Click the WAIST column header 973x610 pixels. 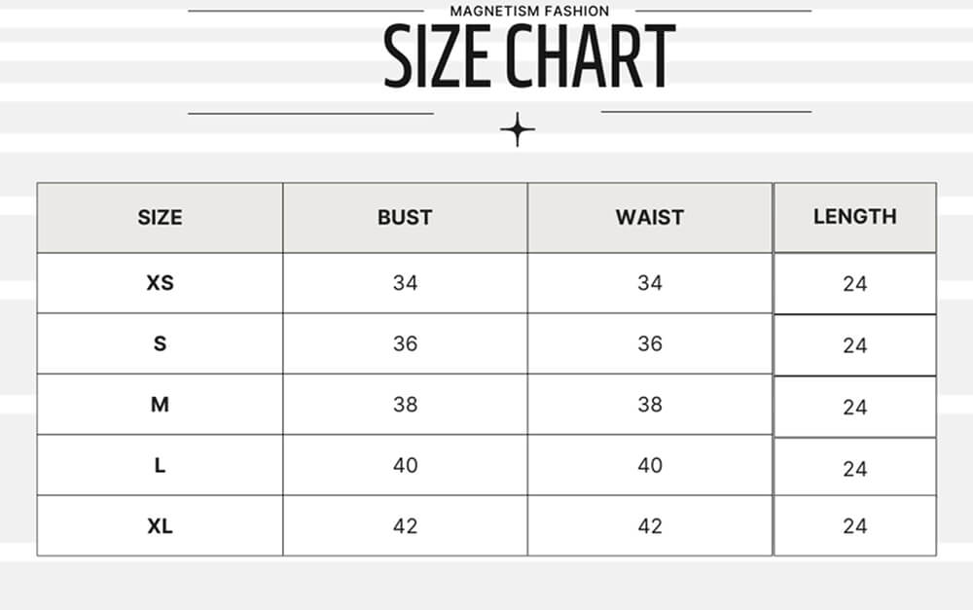[650, 217]
